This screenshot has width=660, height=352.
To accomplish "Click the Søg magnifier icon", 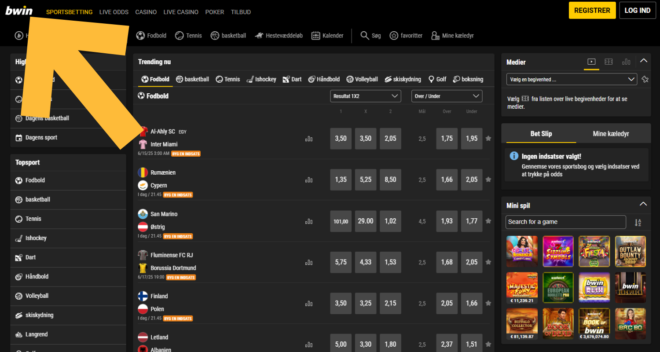I will pyautogui.click(x=365, y=36).
